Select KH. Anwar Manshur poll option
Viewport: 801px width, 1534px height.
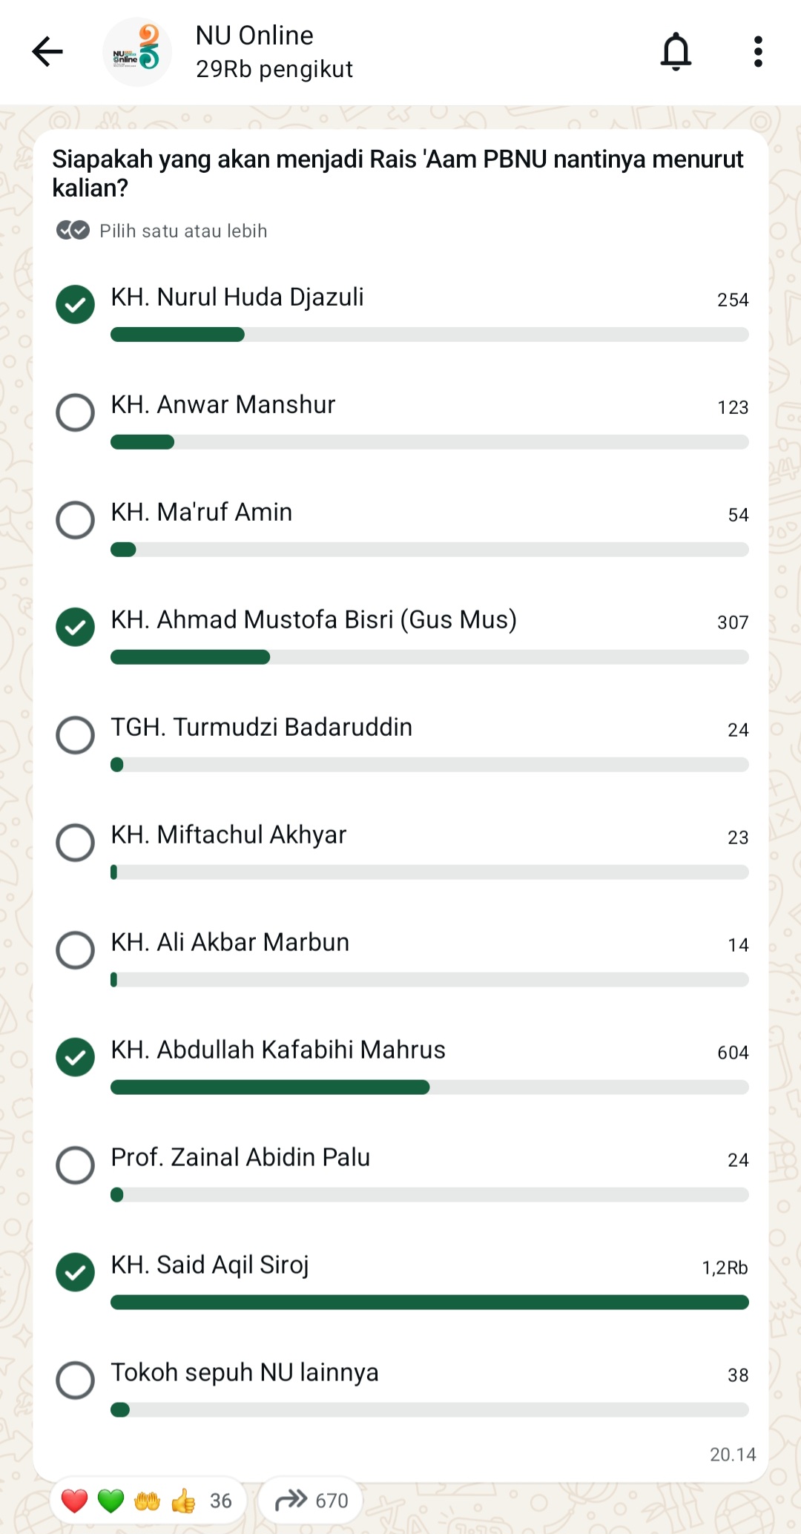click(x=76, y=412)
